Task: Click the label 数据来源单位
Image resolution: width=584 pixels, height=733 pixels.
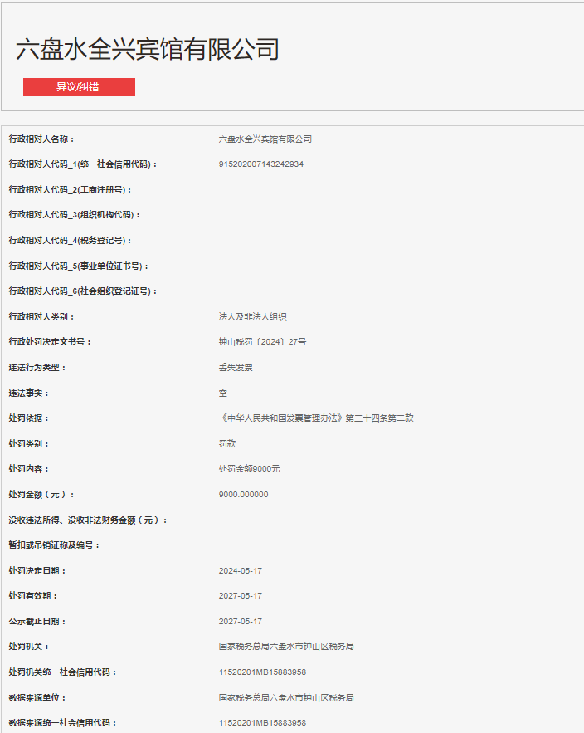Action: coord(36,698)
